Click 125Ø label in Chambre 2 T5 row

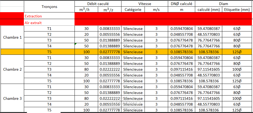pyautogui.click(x=237, y=81)
